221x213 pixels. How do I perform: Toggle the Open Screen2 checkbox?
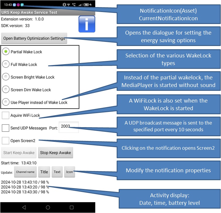pyautogui.click(x=6, y=141)
